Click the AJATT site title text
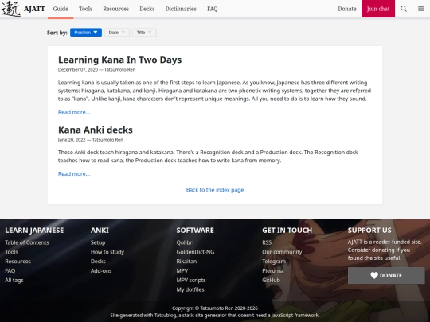The width and height of the screenshot is (430, 322). tap(34, 9)
